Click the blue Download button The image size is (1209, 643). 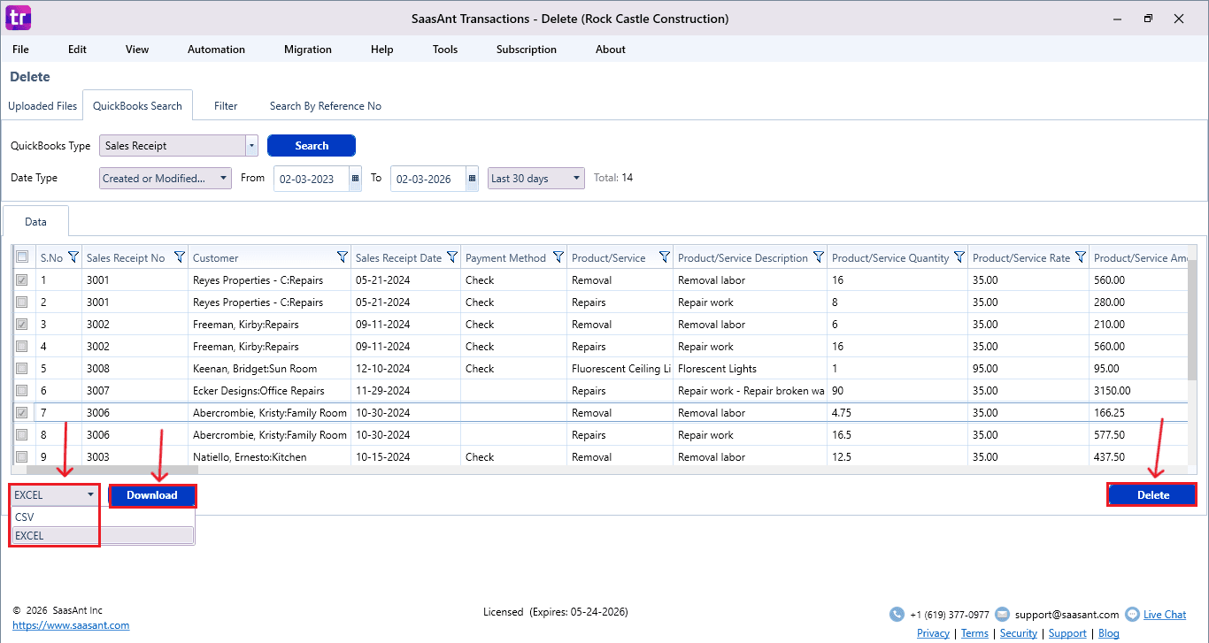click(x=152, y=495)
